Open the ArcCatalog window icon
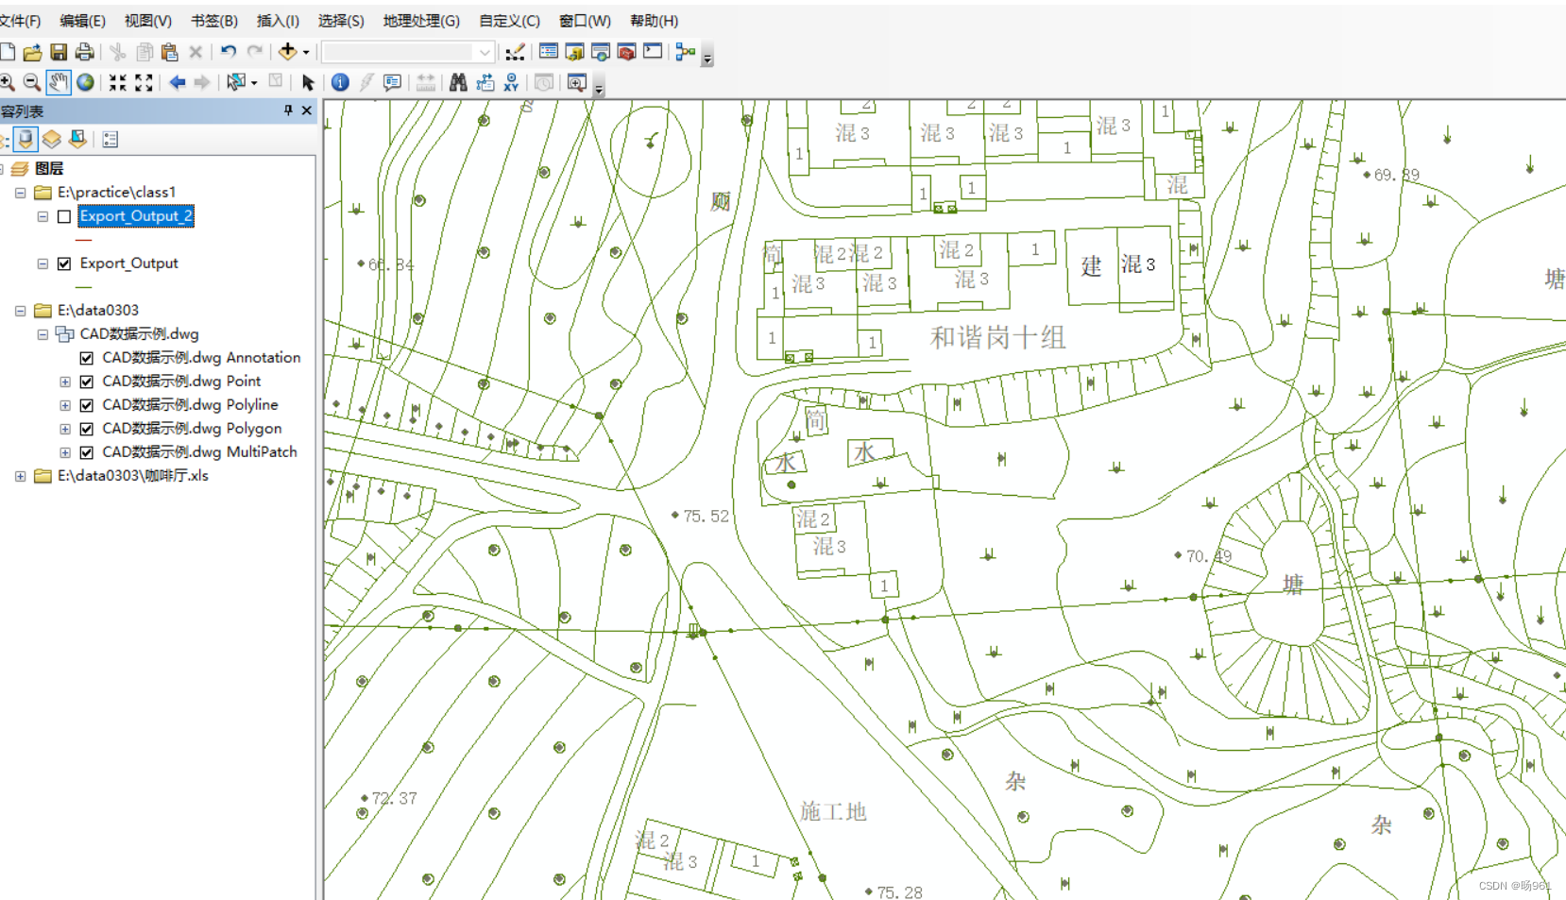The height and width of the screenshot is (900, 1566). pyautogui.click(x=574, y=52)
